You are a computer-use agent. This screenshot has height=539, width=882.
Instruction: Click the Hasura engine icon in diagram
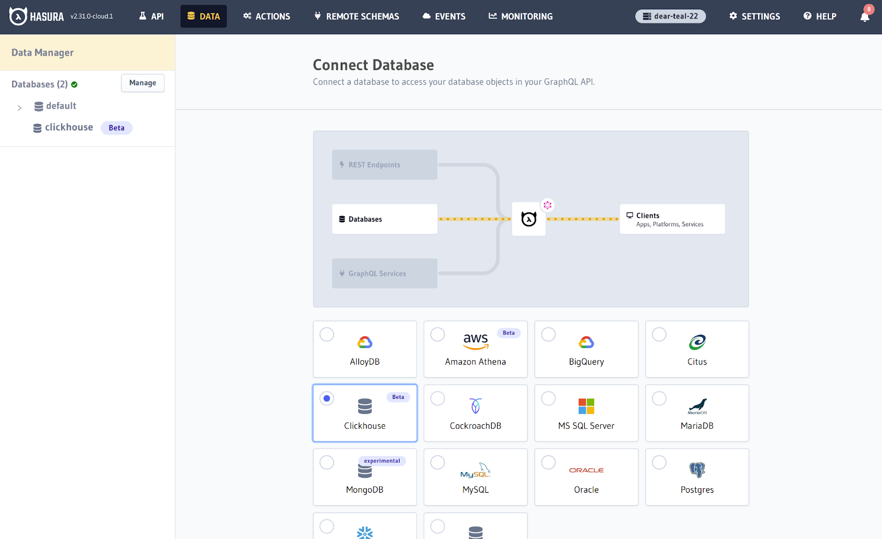[529, 219]
